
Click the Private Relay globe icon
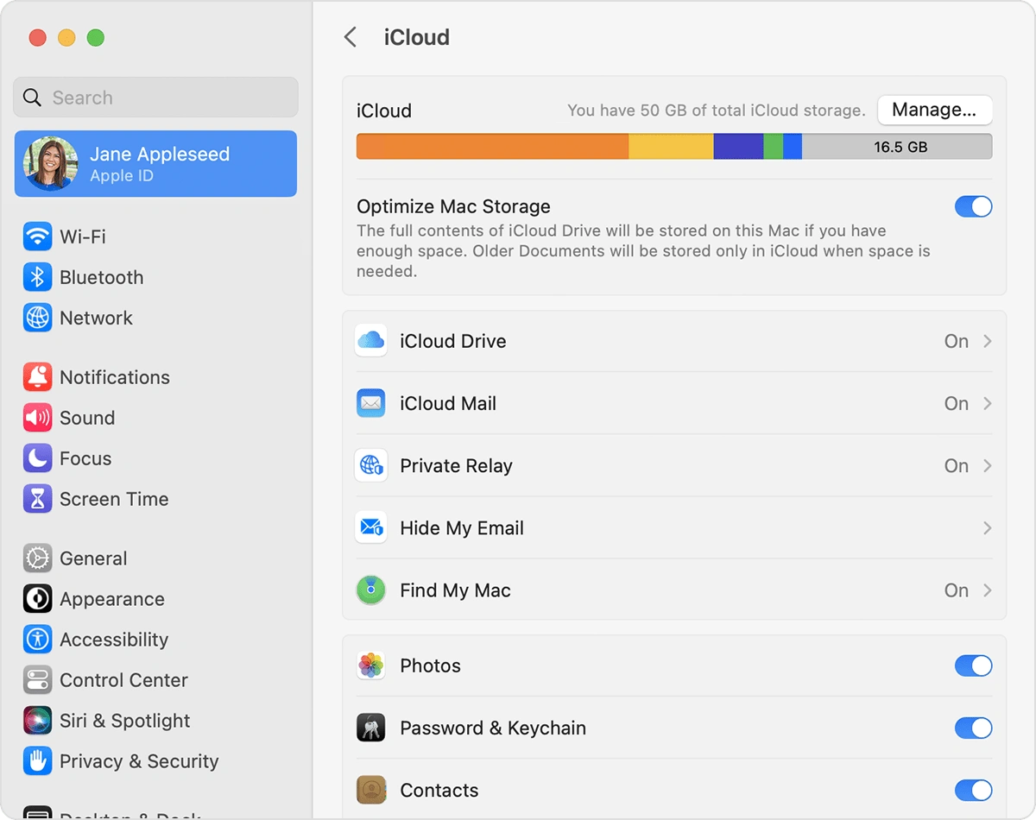tap(370, 465)
